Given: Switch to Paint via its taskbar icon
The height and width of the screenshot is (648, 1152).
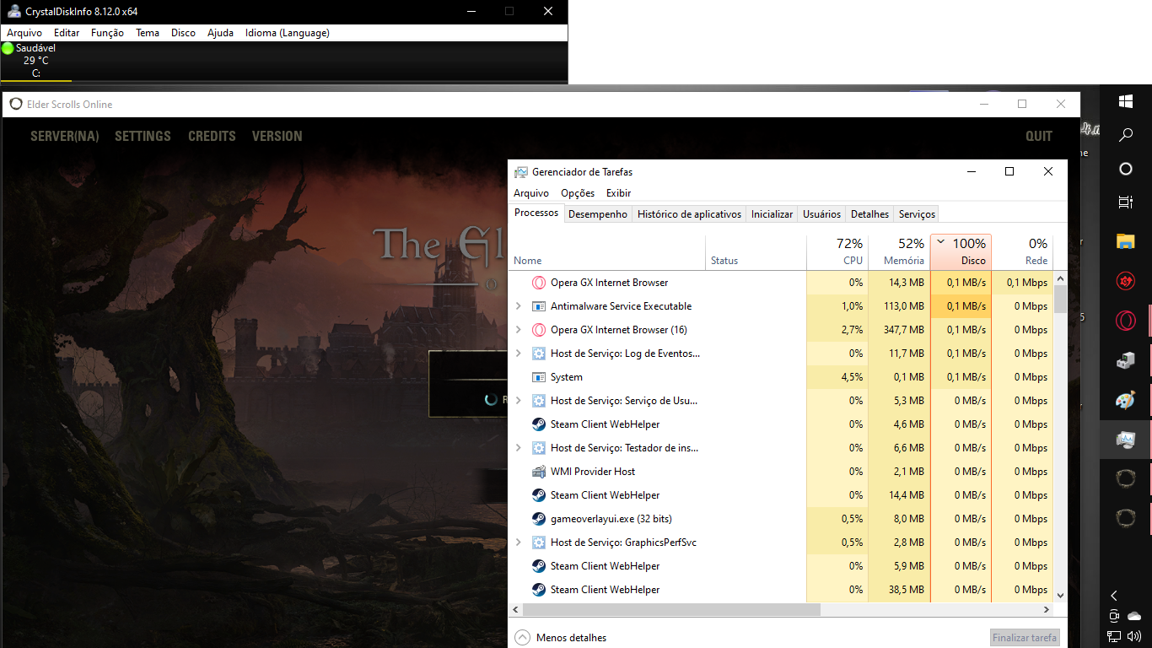Looking at the screenshot, I should click(1126, 400).
